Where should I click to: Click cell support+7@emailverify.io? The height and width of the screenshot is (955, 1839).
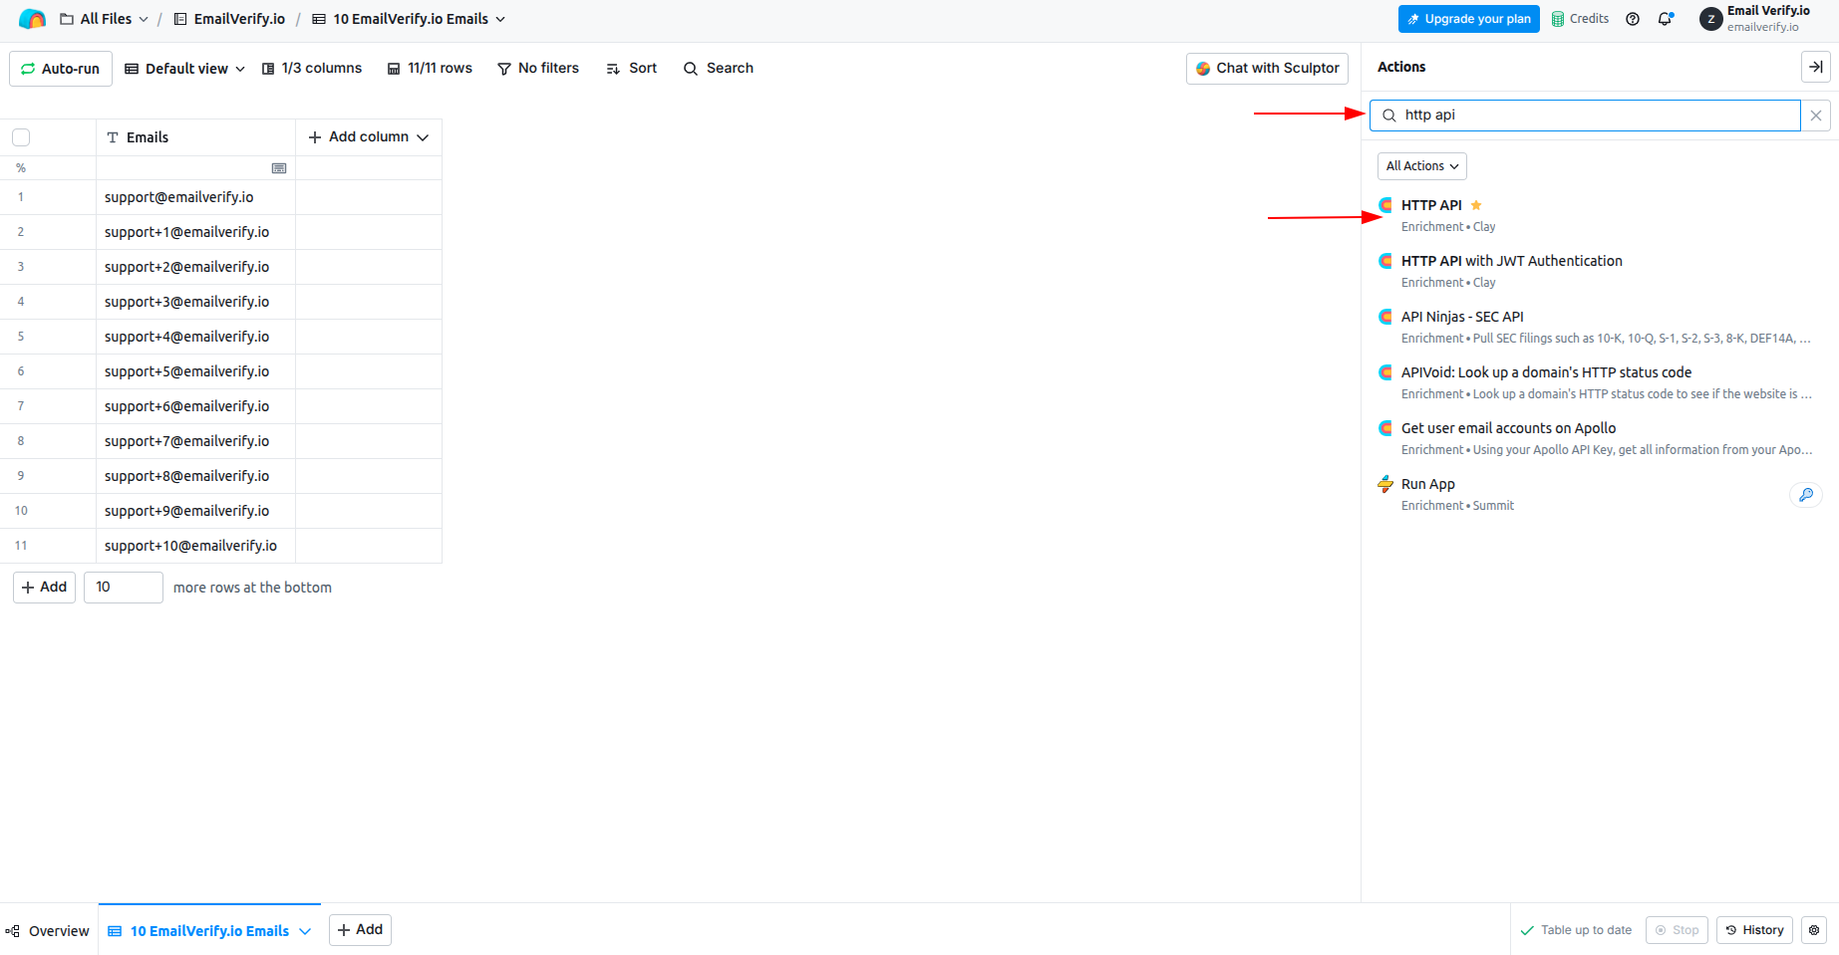(x=196, y=441)
